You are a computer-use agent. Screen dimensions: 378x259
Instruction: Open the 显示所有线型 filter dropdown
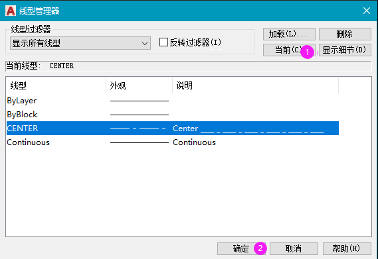tap(80, 43)
